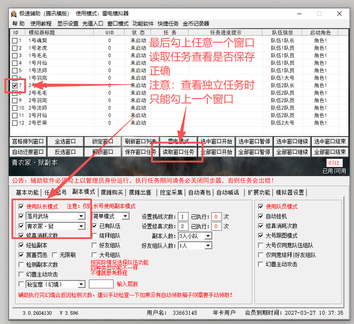
Task: Toggle the 已有队伍 checkbox
Action: (x=94, y=226)
